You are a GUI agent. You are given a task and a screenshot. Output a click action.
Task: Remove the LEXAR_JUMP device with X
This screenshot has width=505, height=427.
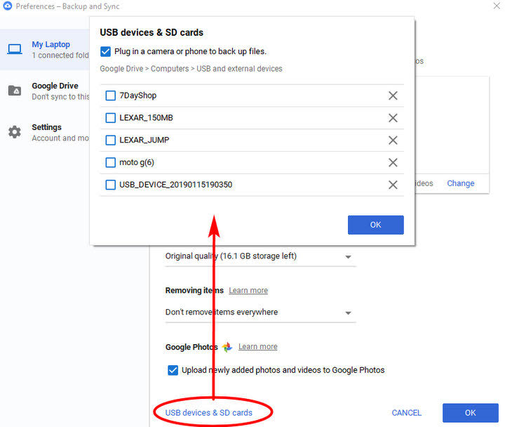393,140
